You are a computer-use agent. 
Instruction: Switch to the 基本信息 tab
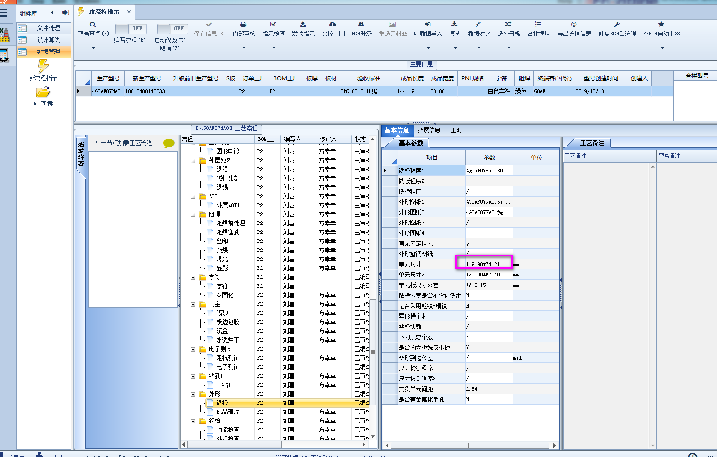397,130
